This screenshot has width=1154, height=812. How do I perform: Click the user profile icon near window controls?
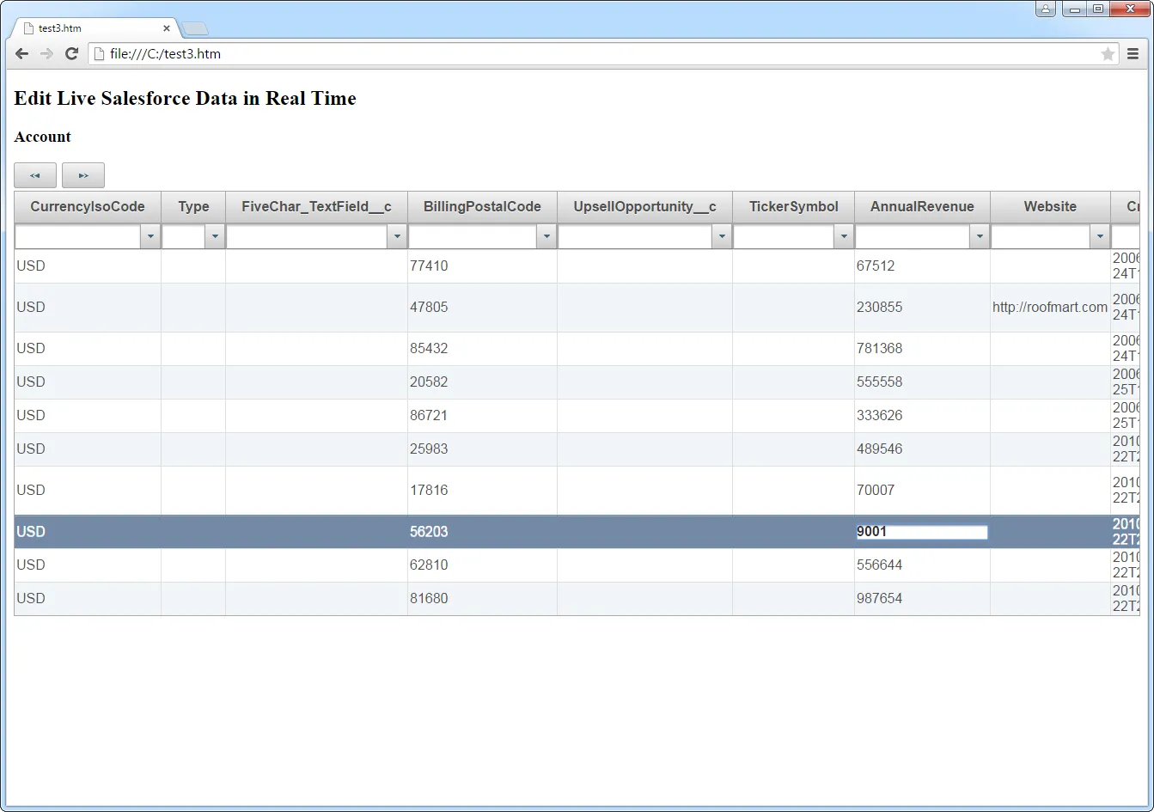[x=1045, y=9]
